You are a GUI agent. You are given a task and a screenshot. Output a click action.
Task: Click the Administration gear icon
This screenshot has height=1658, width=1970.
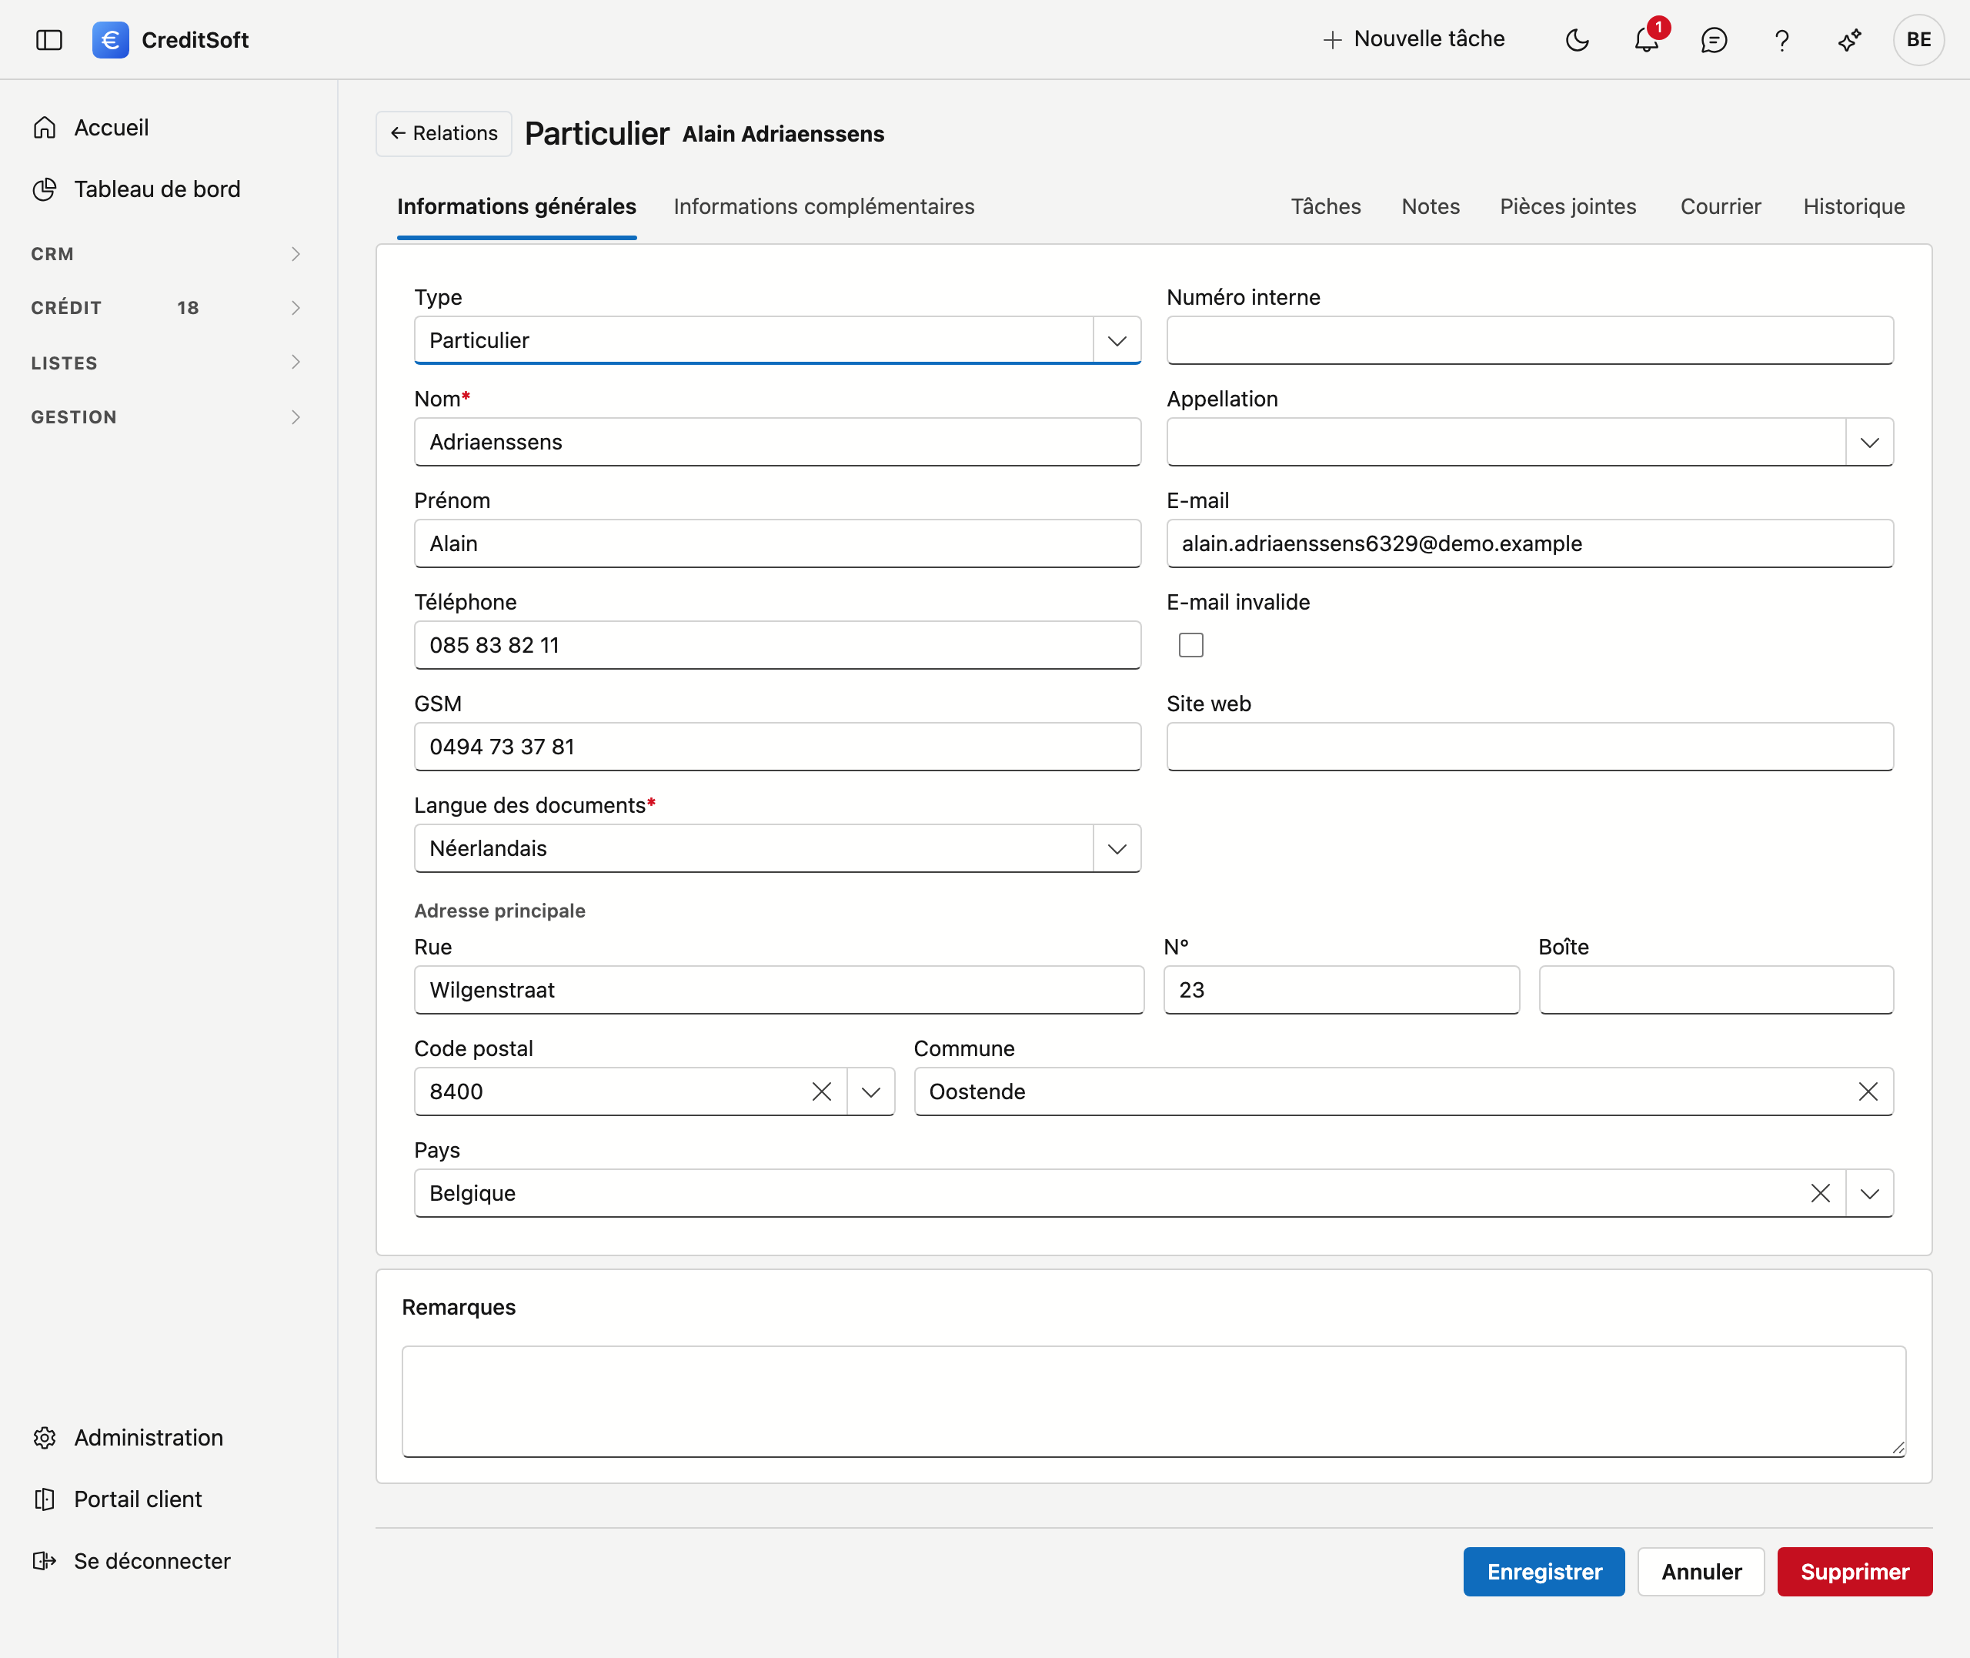[x=44, y=1438]
